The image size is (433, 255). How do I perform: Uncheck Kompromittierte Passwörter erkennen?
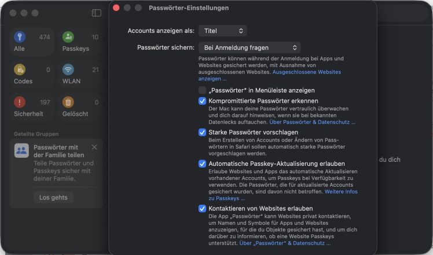point(202,101)
